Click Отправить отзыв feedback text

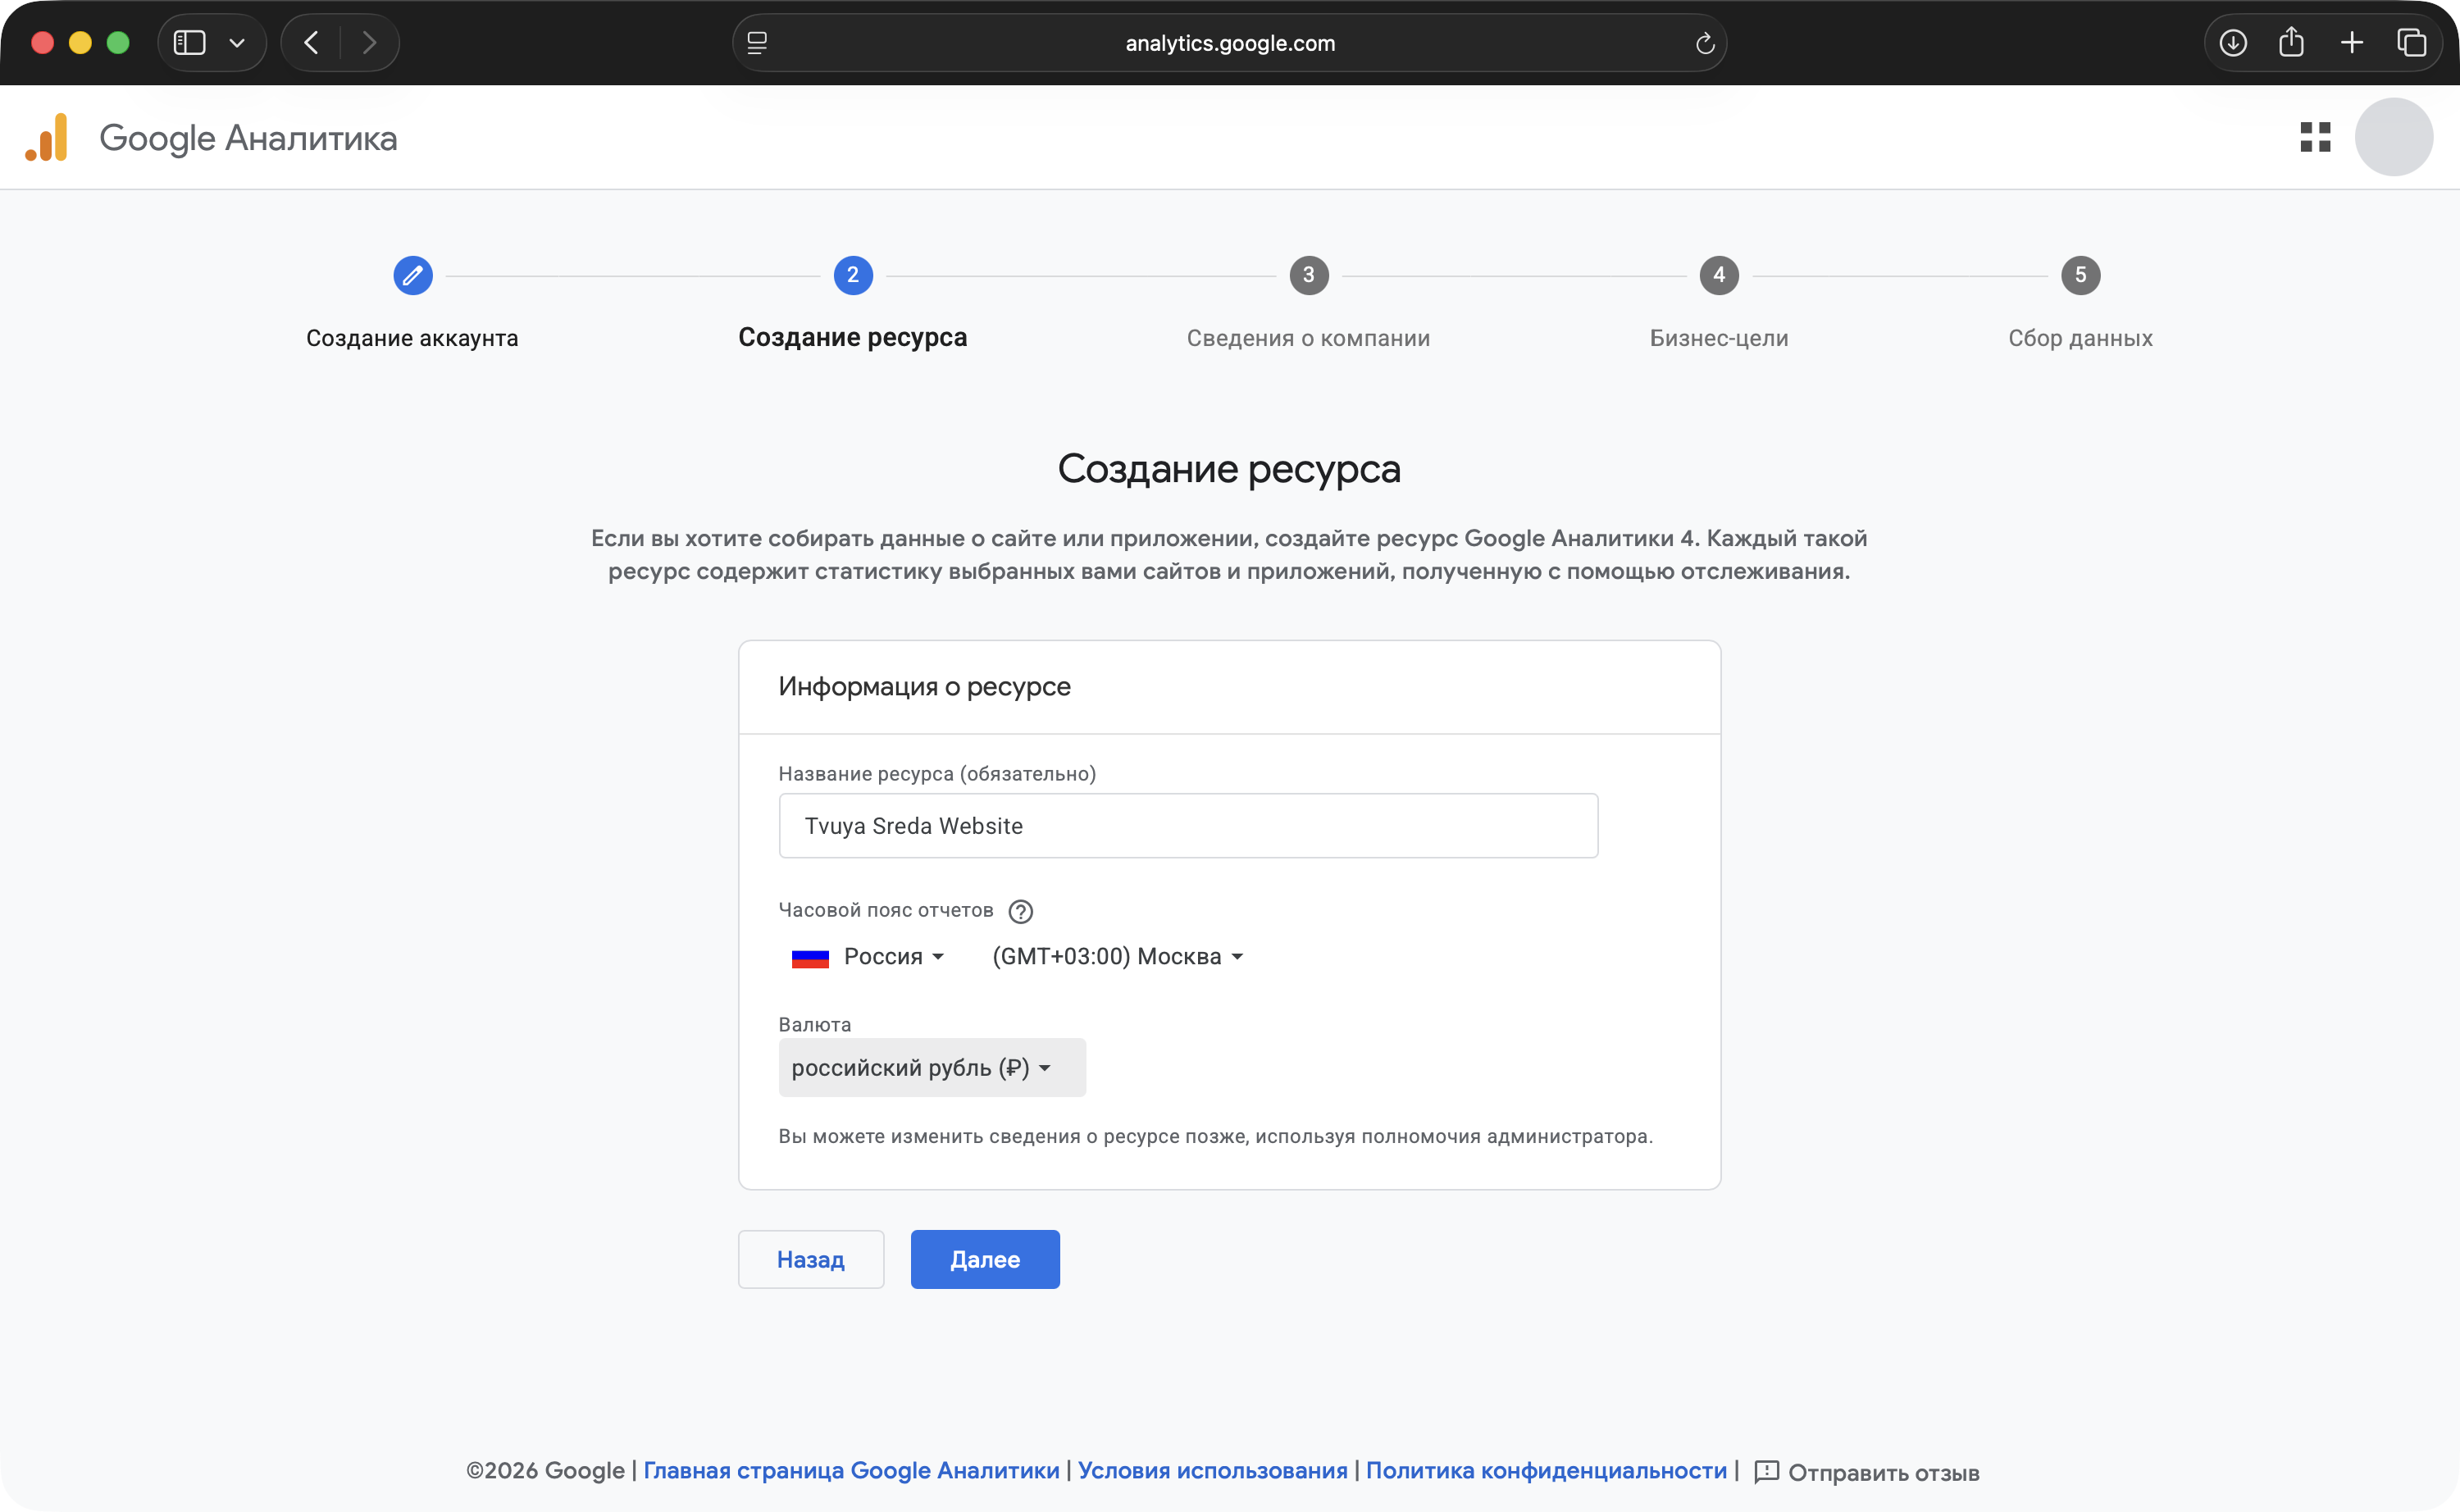click(x=1883, y=1473)
